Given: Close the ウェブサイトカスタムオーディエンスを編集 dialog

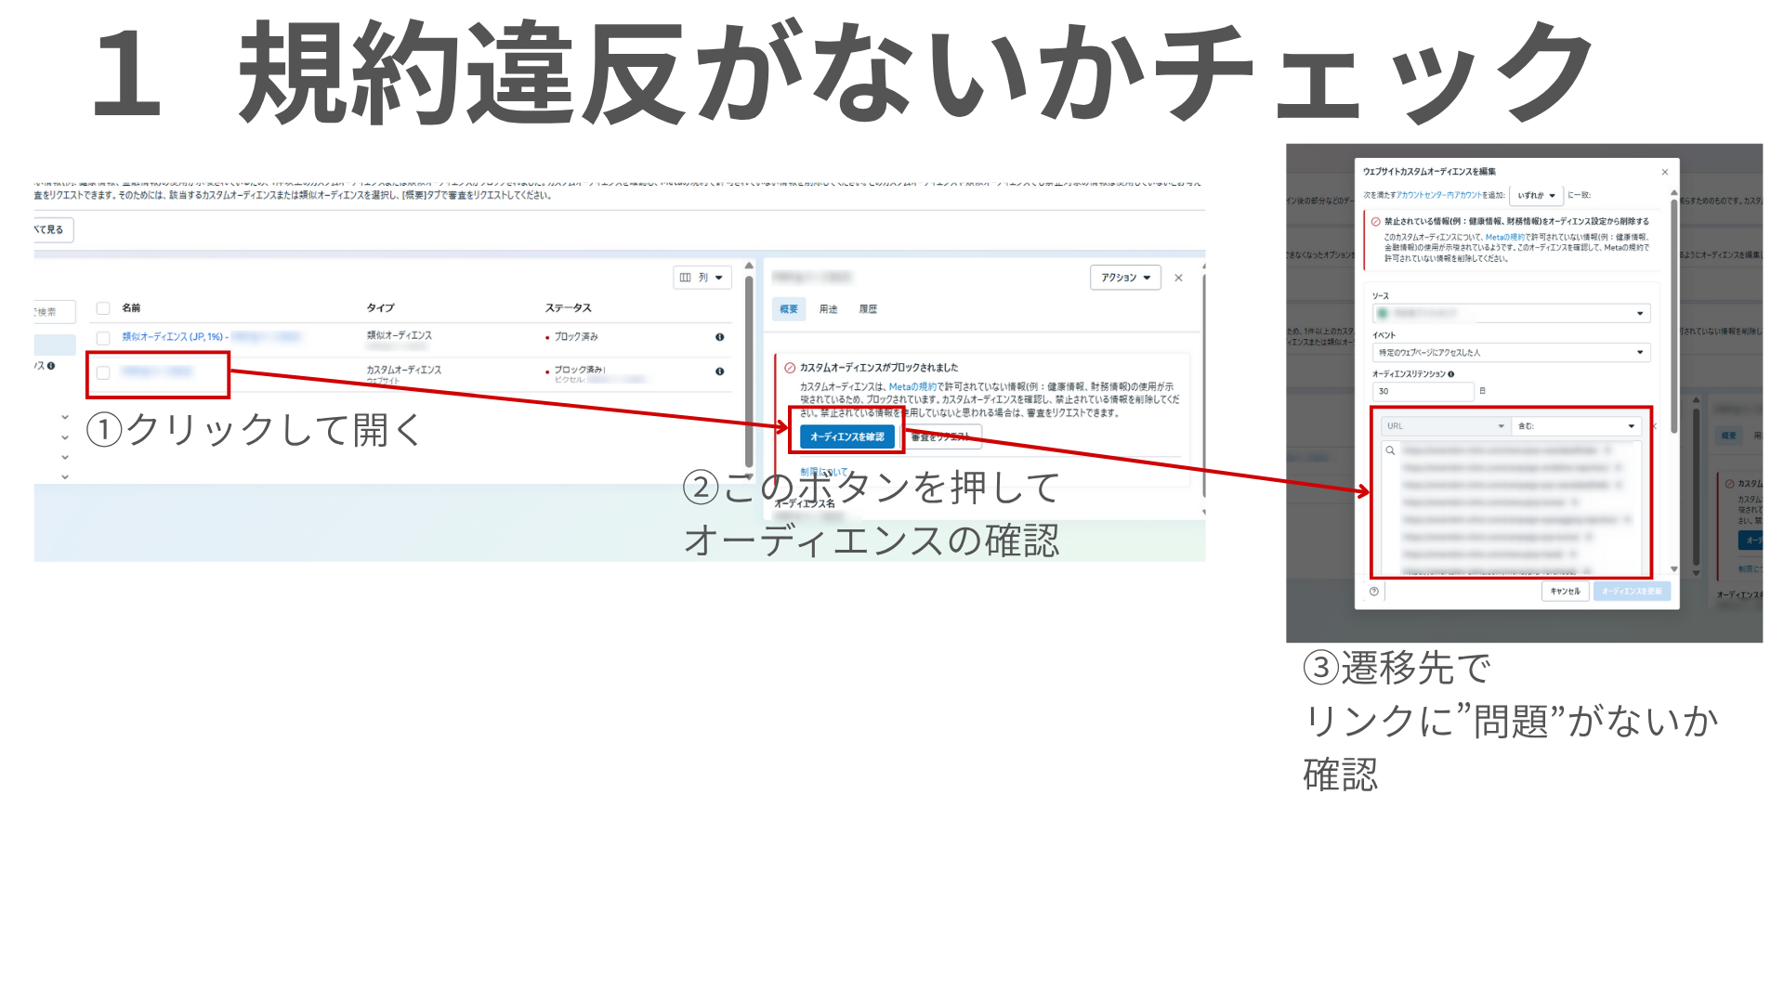Looking at the screenshot, I should [x=1665, y=172].
